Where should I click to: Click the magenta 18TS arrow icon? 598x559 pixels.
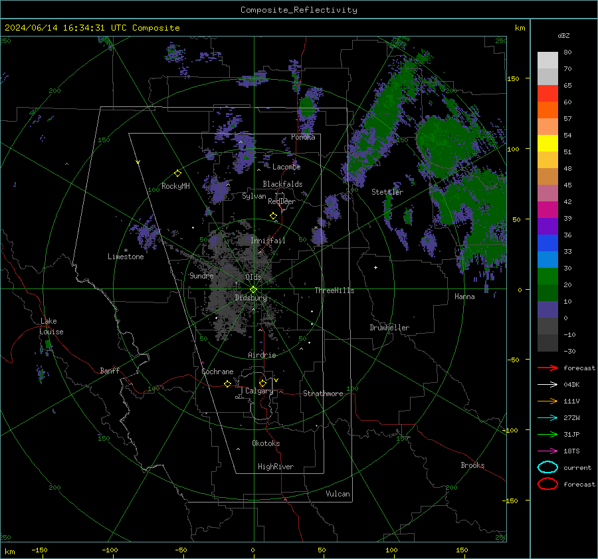tap(548, 451)
